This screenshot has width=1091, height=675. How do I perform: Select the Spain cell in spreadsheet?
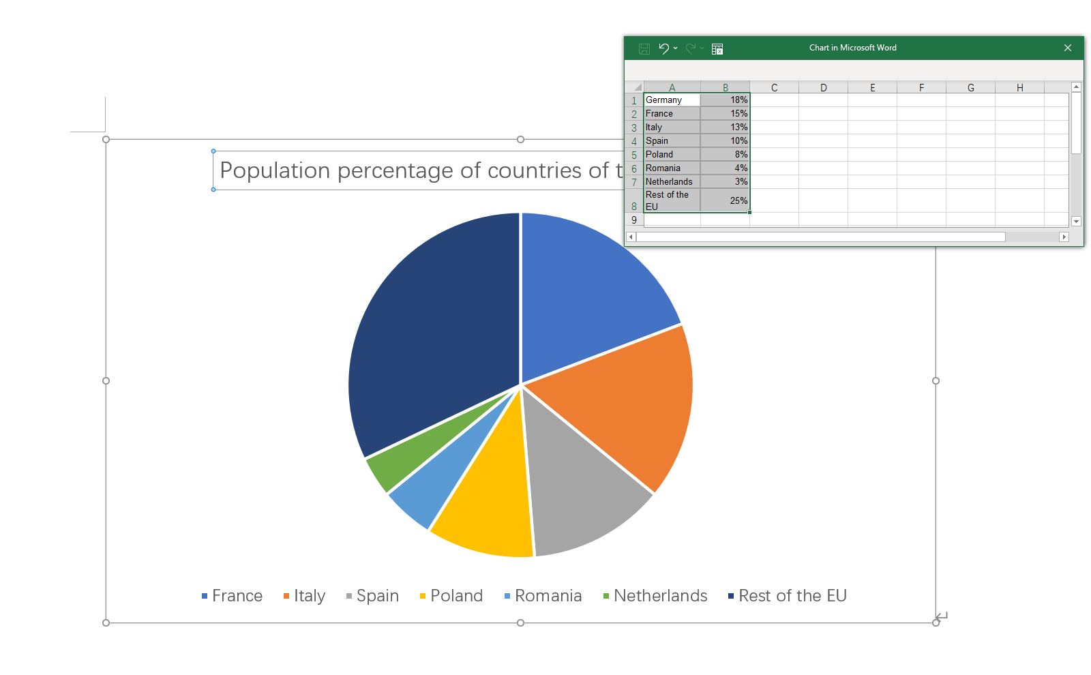point(672,141)
